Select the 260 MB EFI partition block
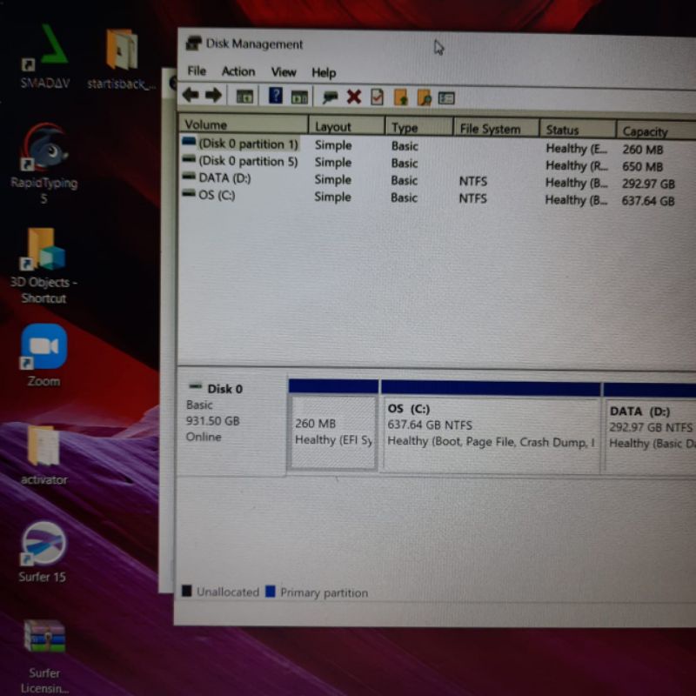696x696 pixels. coord(333,432)
